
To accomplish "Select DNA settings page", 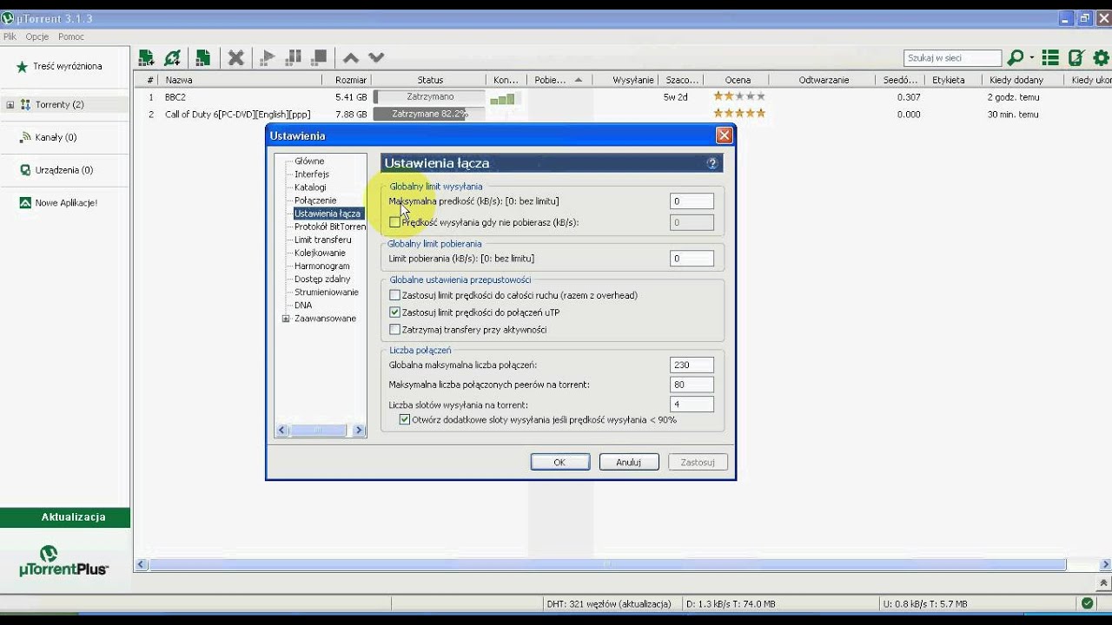I will coord(303,305).
